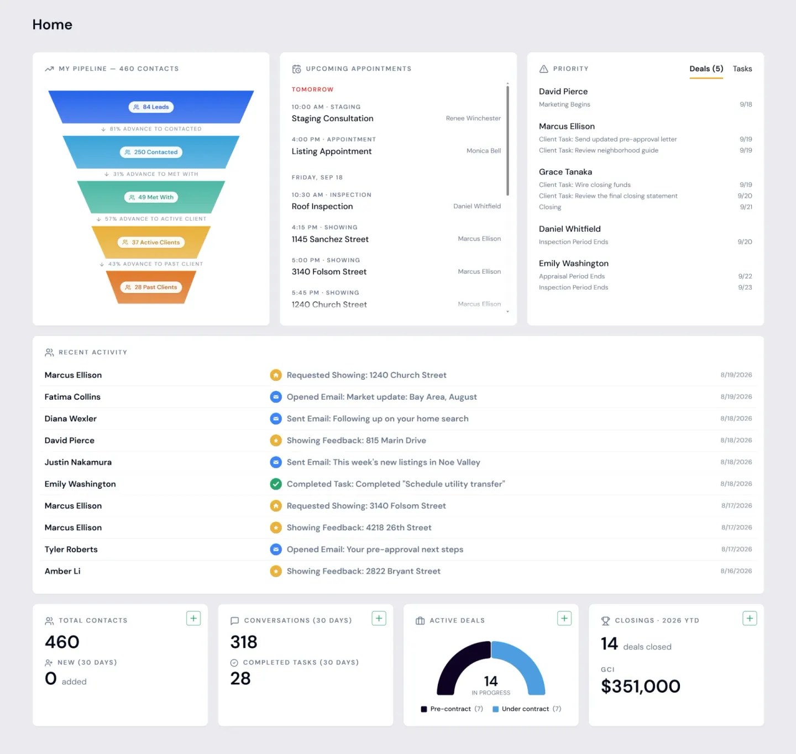The height and width of the screenshot is (754, 796).
Task: Click the star icon in Amber Li's activity row
Action: [276, 572]
